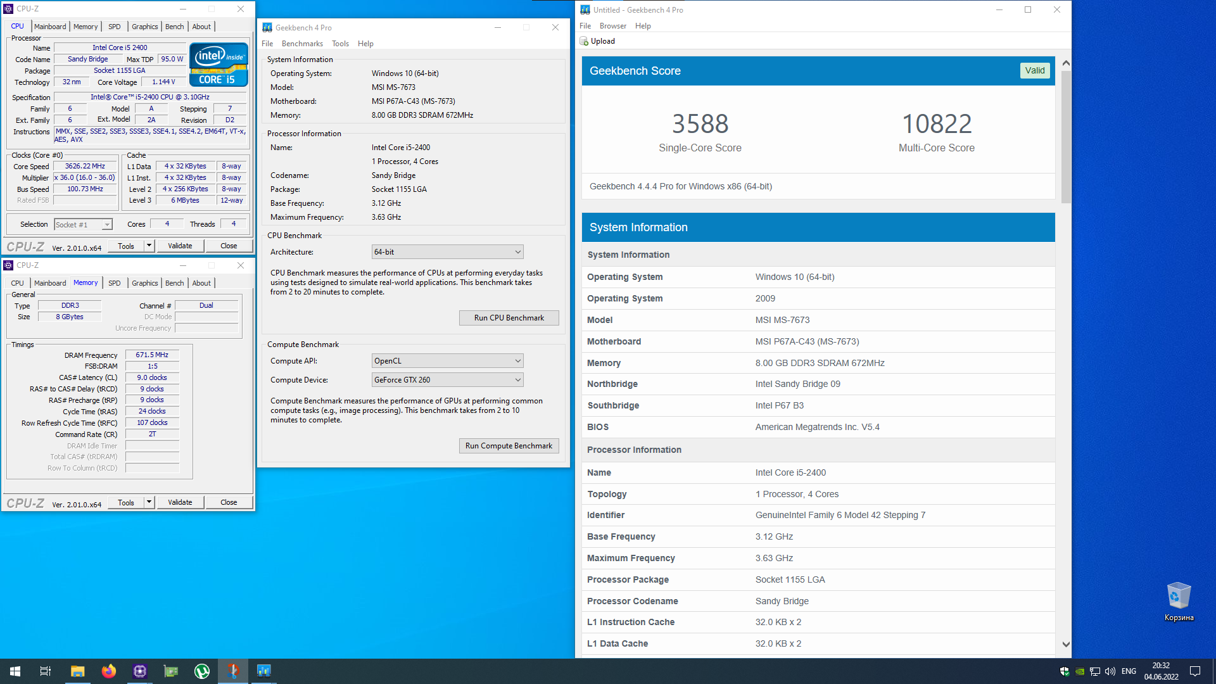Open the volume control in the tray
Screen dimensions: 1216x684
pyautogui.click(x=1110, y=671)
